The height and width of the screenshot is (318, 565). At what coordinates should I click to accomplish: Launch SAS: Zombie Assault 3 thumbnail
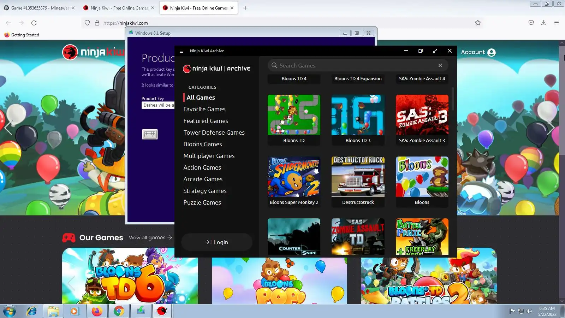click(x=422, y=115)
